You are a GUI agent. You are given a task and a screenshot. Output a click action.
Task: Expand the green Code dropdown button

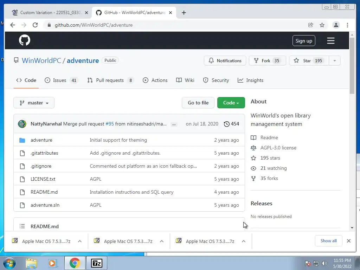pos(231,103)
